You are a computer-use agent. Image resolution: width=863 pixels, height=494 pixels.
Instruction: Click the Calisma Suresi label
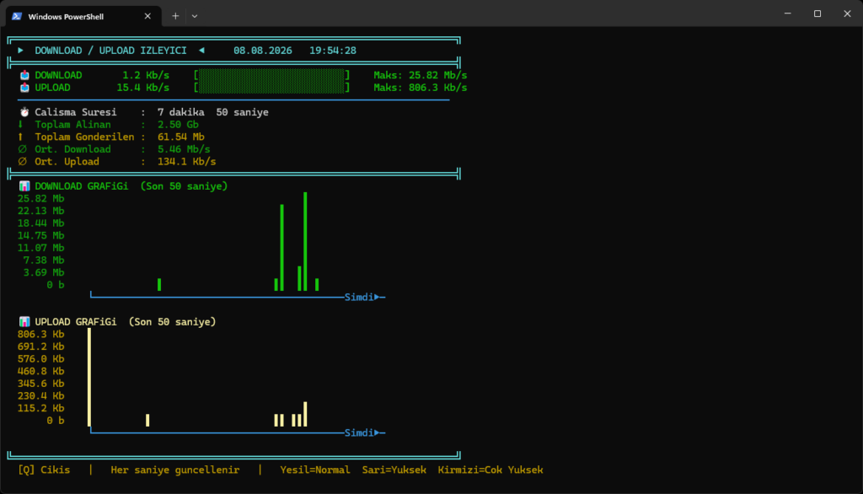(76, 112)
